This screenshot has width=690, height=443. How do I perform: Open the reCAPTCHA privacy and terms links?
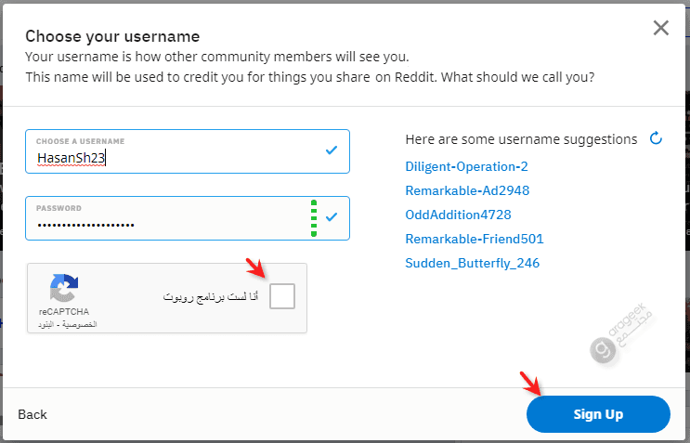pos(67,325)
